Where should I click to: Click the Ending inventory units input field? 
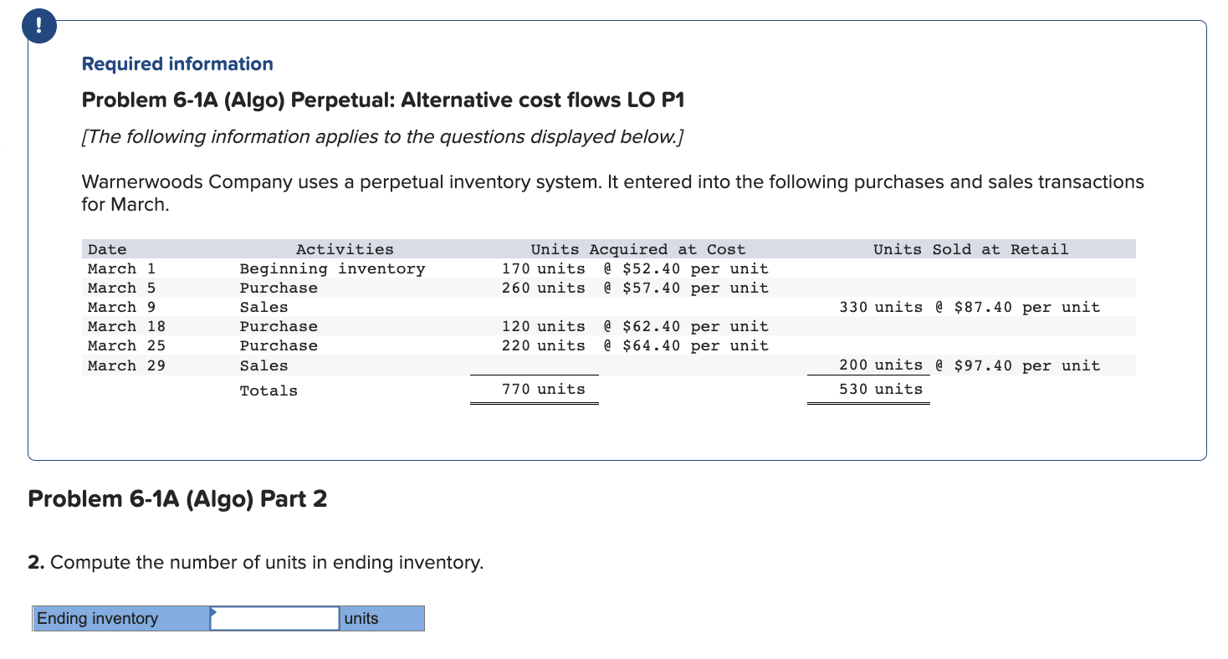click(x=274, y=619)
